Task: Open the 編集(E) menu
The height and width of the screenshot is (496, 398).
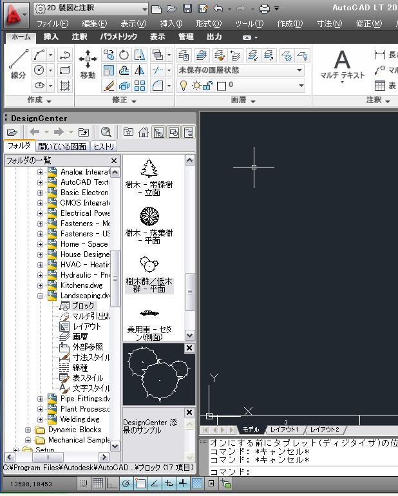Action: [94, 24]
